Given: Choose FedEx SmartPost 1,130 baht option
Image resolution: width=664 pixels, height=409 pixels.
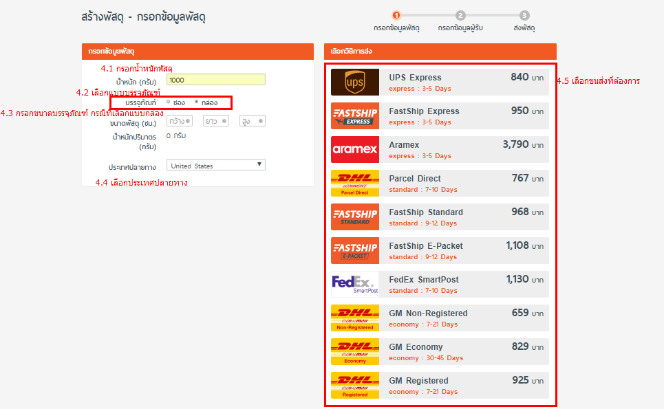Looking at the screenshot, I should click(x=440, y=284).
